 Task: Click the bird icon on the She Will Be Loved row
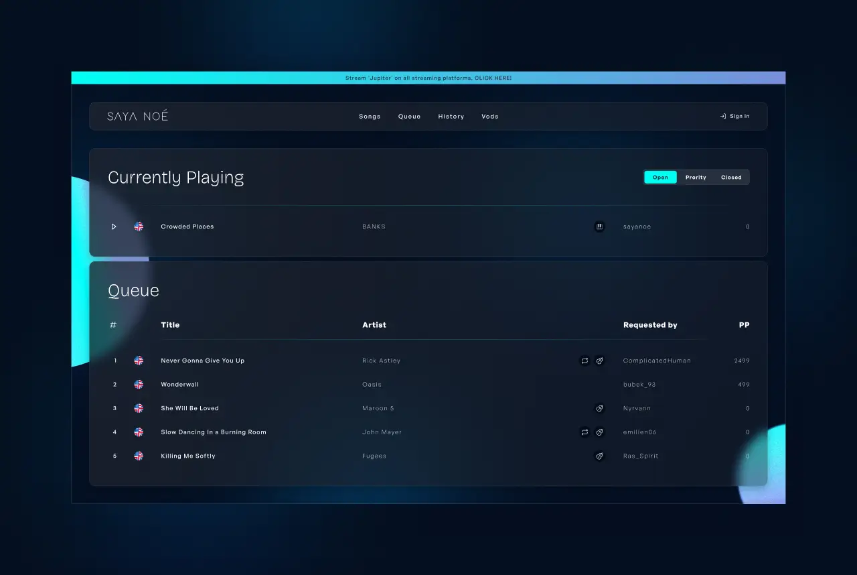click(x=599, y=408)
